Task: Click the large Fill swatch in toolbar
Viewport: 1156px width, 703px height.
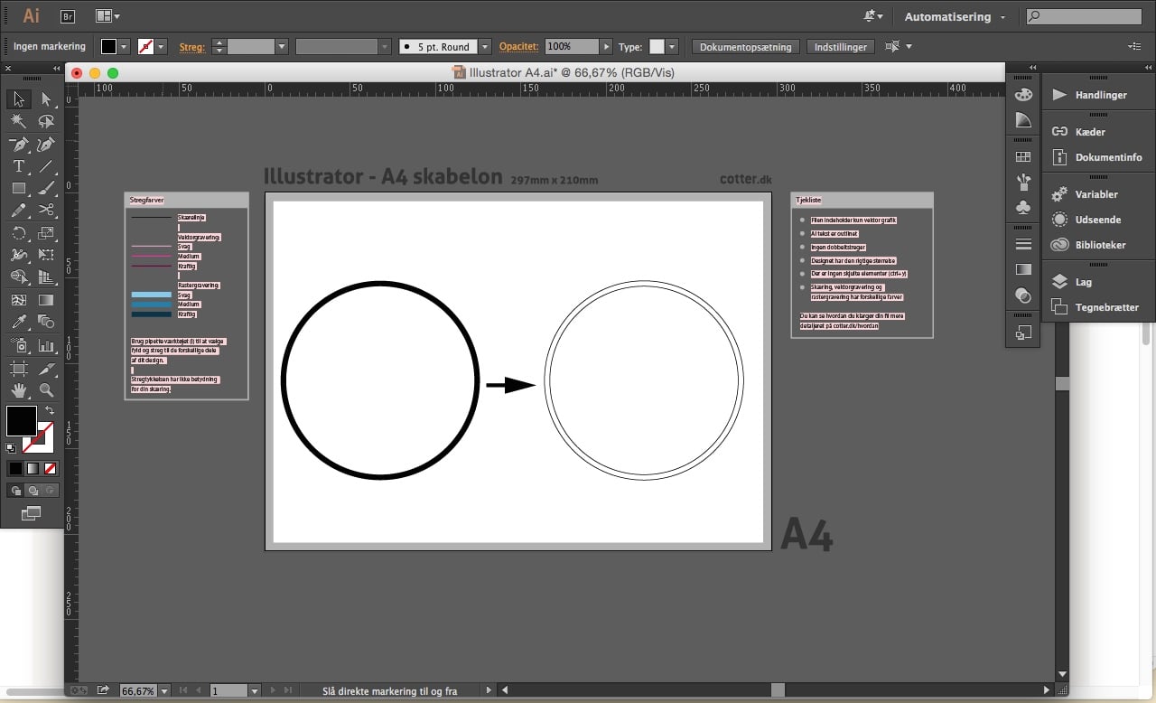Action: coord(22,421)
